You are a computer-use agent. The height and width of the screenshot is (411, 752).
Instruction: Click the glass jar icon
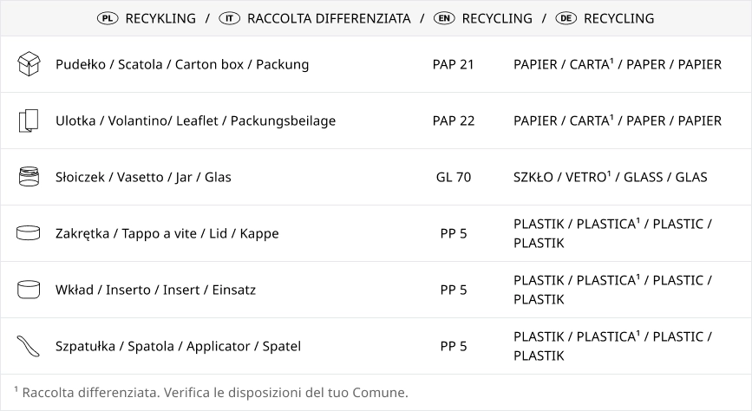29,177
